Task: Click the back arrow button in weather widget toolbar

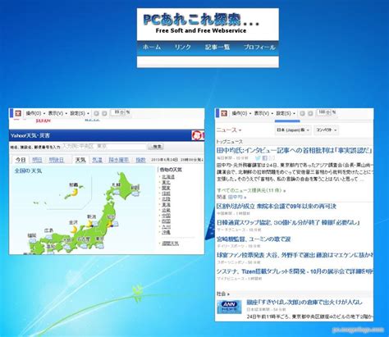Action: click(96, 113)
